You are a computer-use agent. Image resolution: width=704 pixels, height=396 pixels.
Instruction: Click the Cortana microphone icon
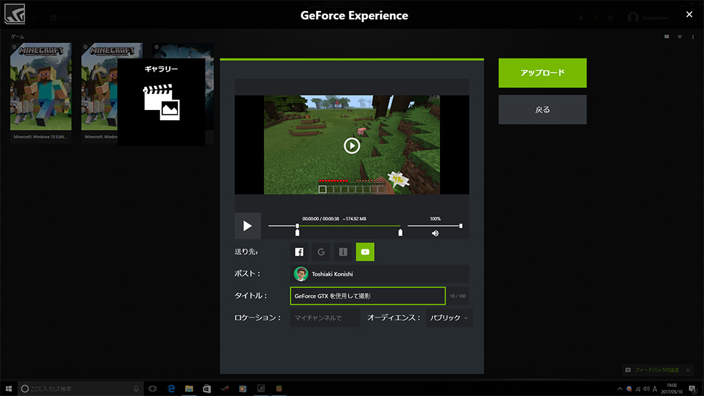pos(136,388)
